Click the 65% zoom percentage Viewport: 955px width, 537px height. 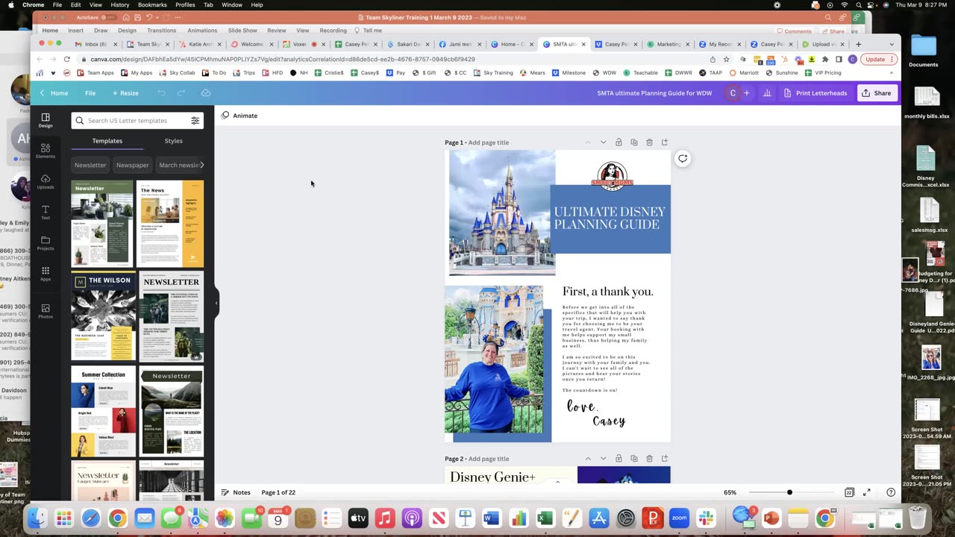point(730,492)
